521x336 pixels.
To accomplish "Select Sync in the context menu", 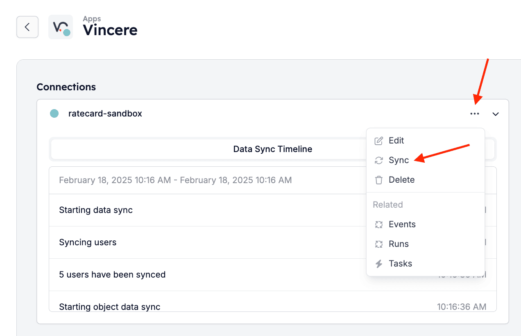I will click(426, 160).
